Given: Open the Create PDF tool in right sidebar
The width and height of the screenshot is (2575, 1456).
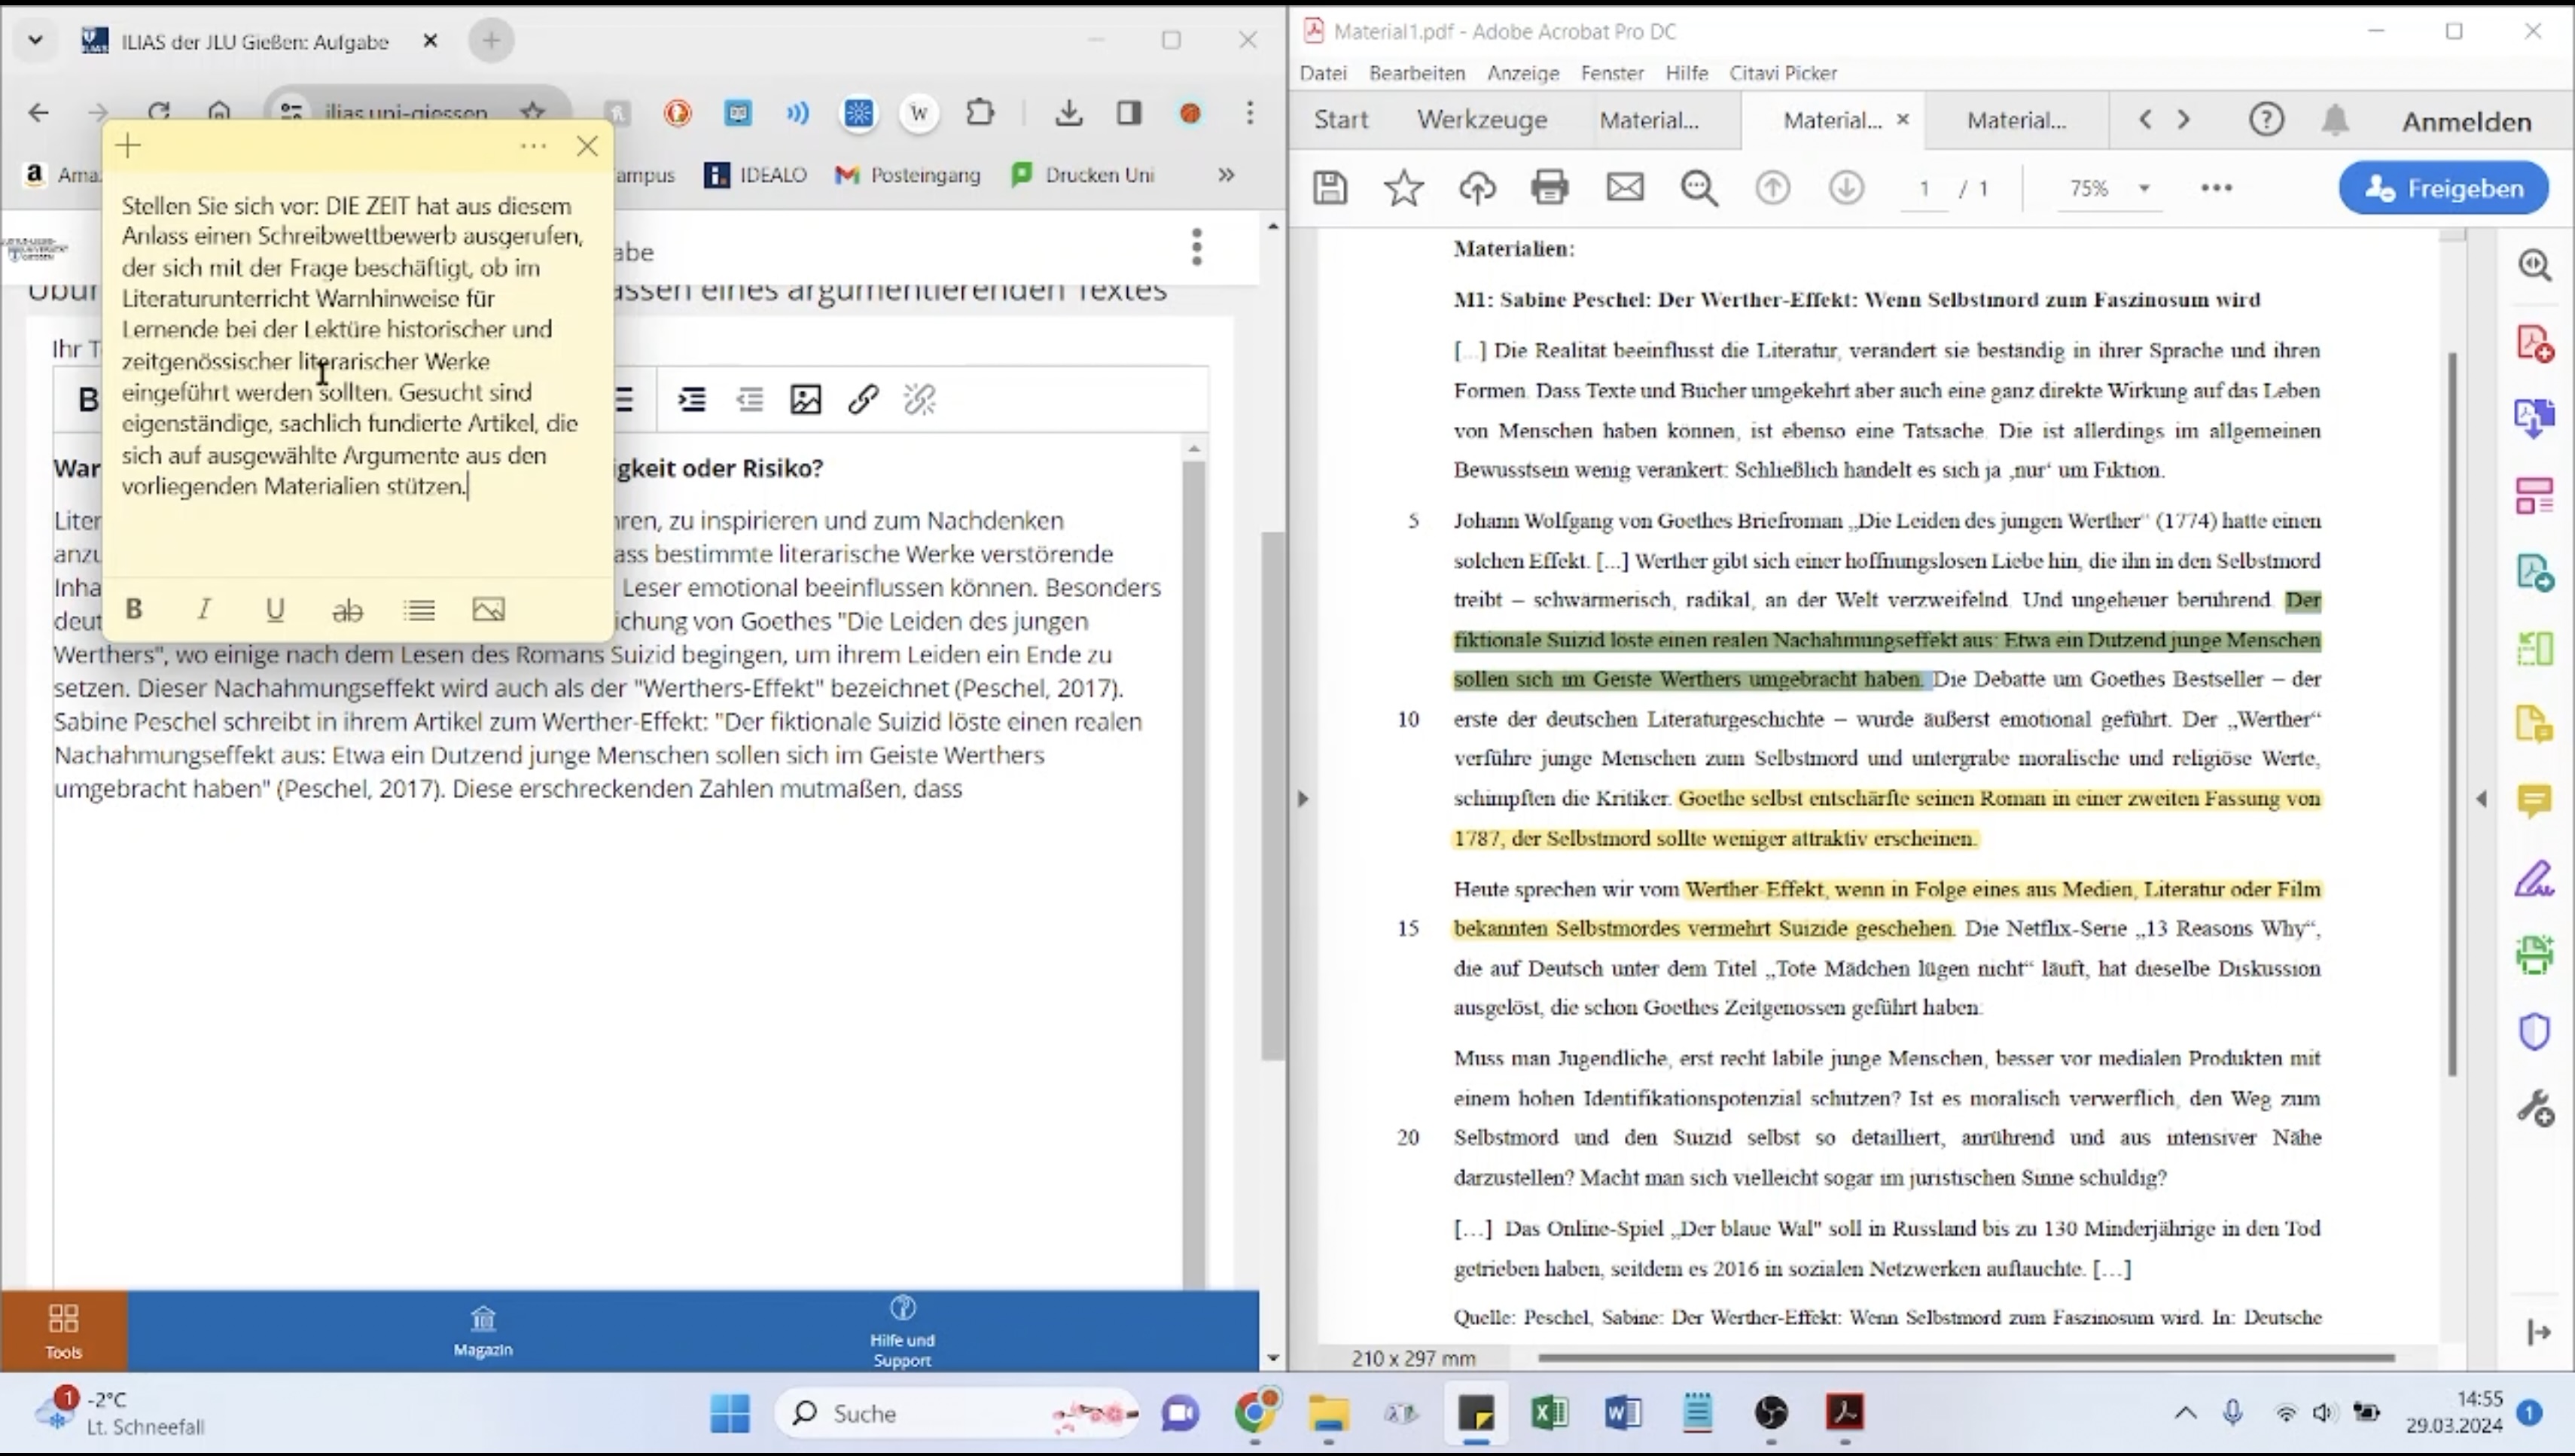Looking at the screenshot, I should (2534, 343).
